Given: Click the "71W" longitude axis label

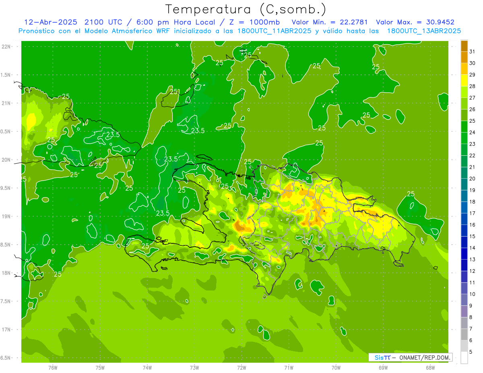Looking at the screenshot, I should 289,368.
